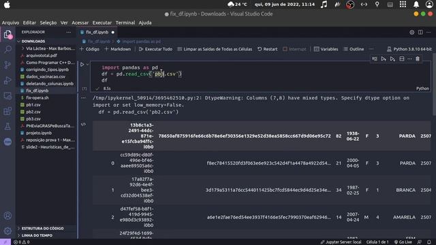
Task: Open the Arquivo menu
Action: [x=11, y=22]
